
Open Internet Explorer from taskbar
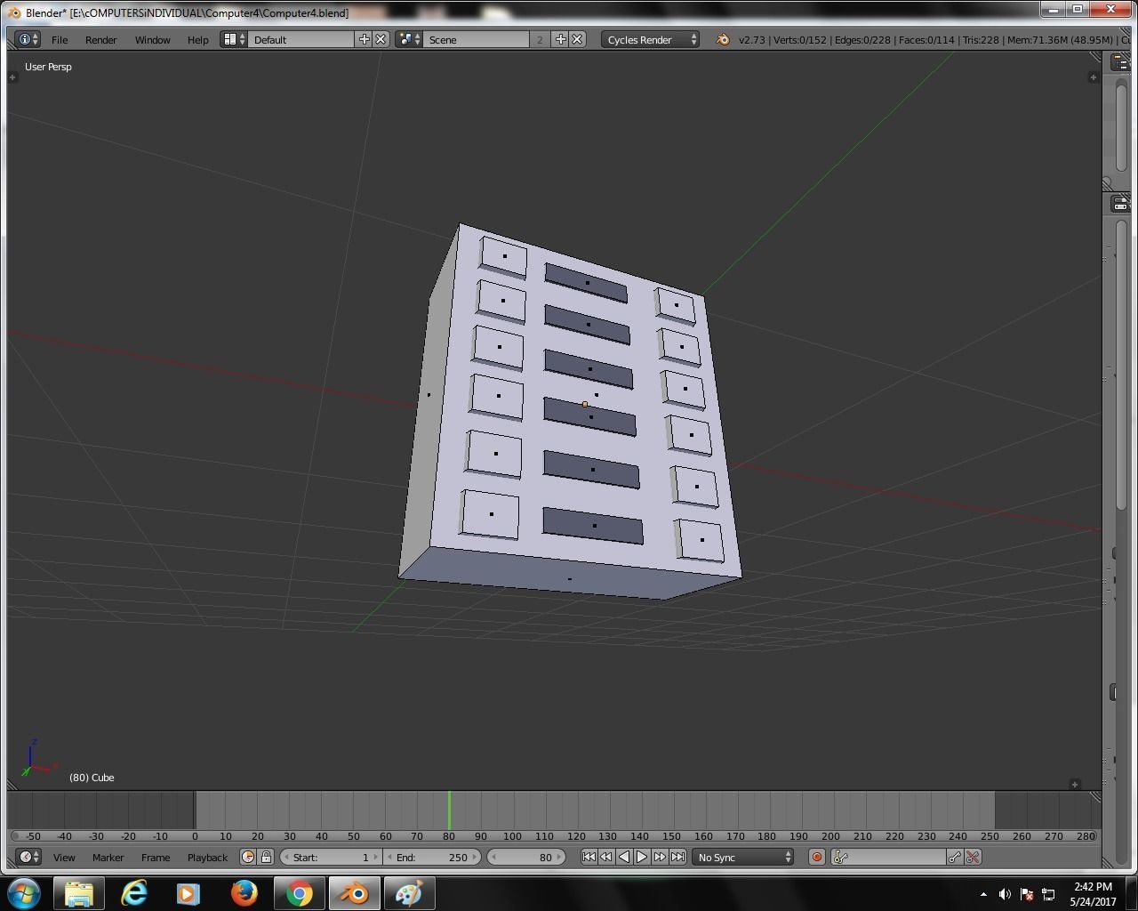(134, 893)
